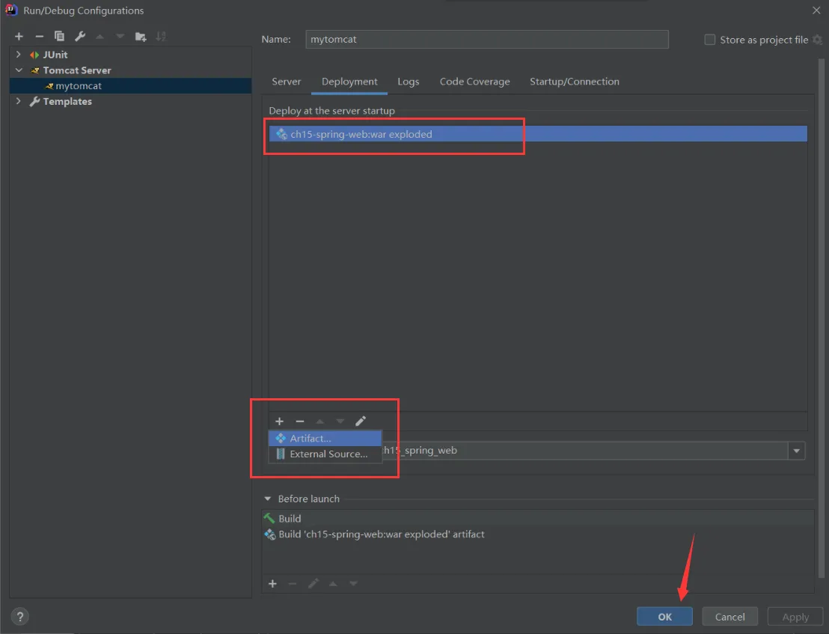Open the application context dropdown arrow
Viewport: 829px width, 634px height.
click(x=797, y=451)
